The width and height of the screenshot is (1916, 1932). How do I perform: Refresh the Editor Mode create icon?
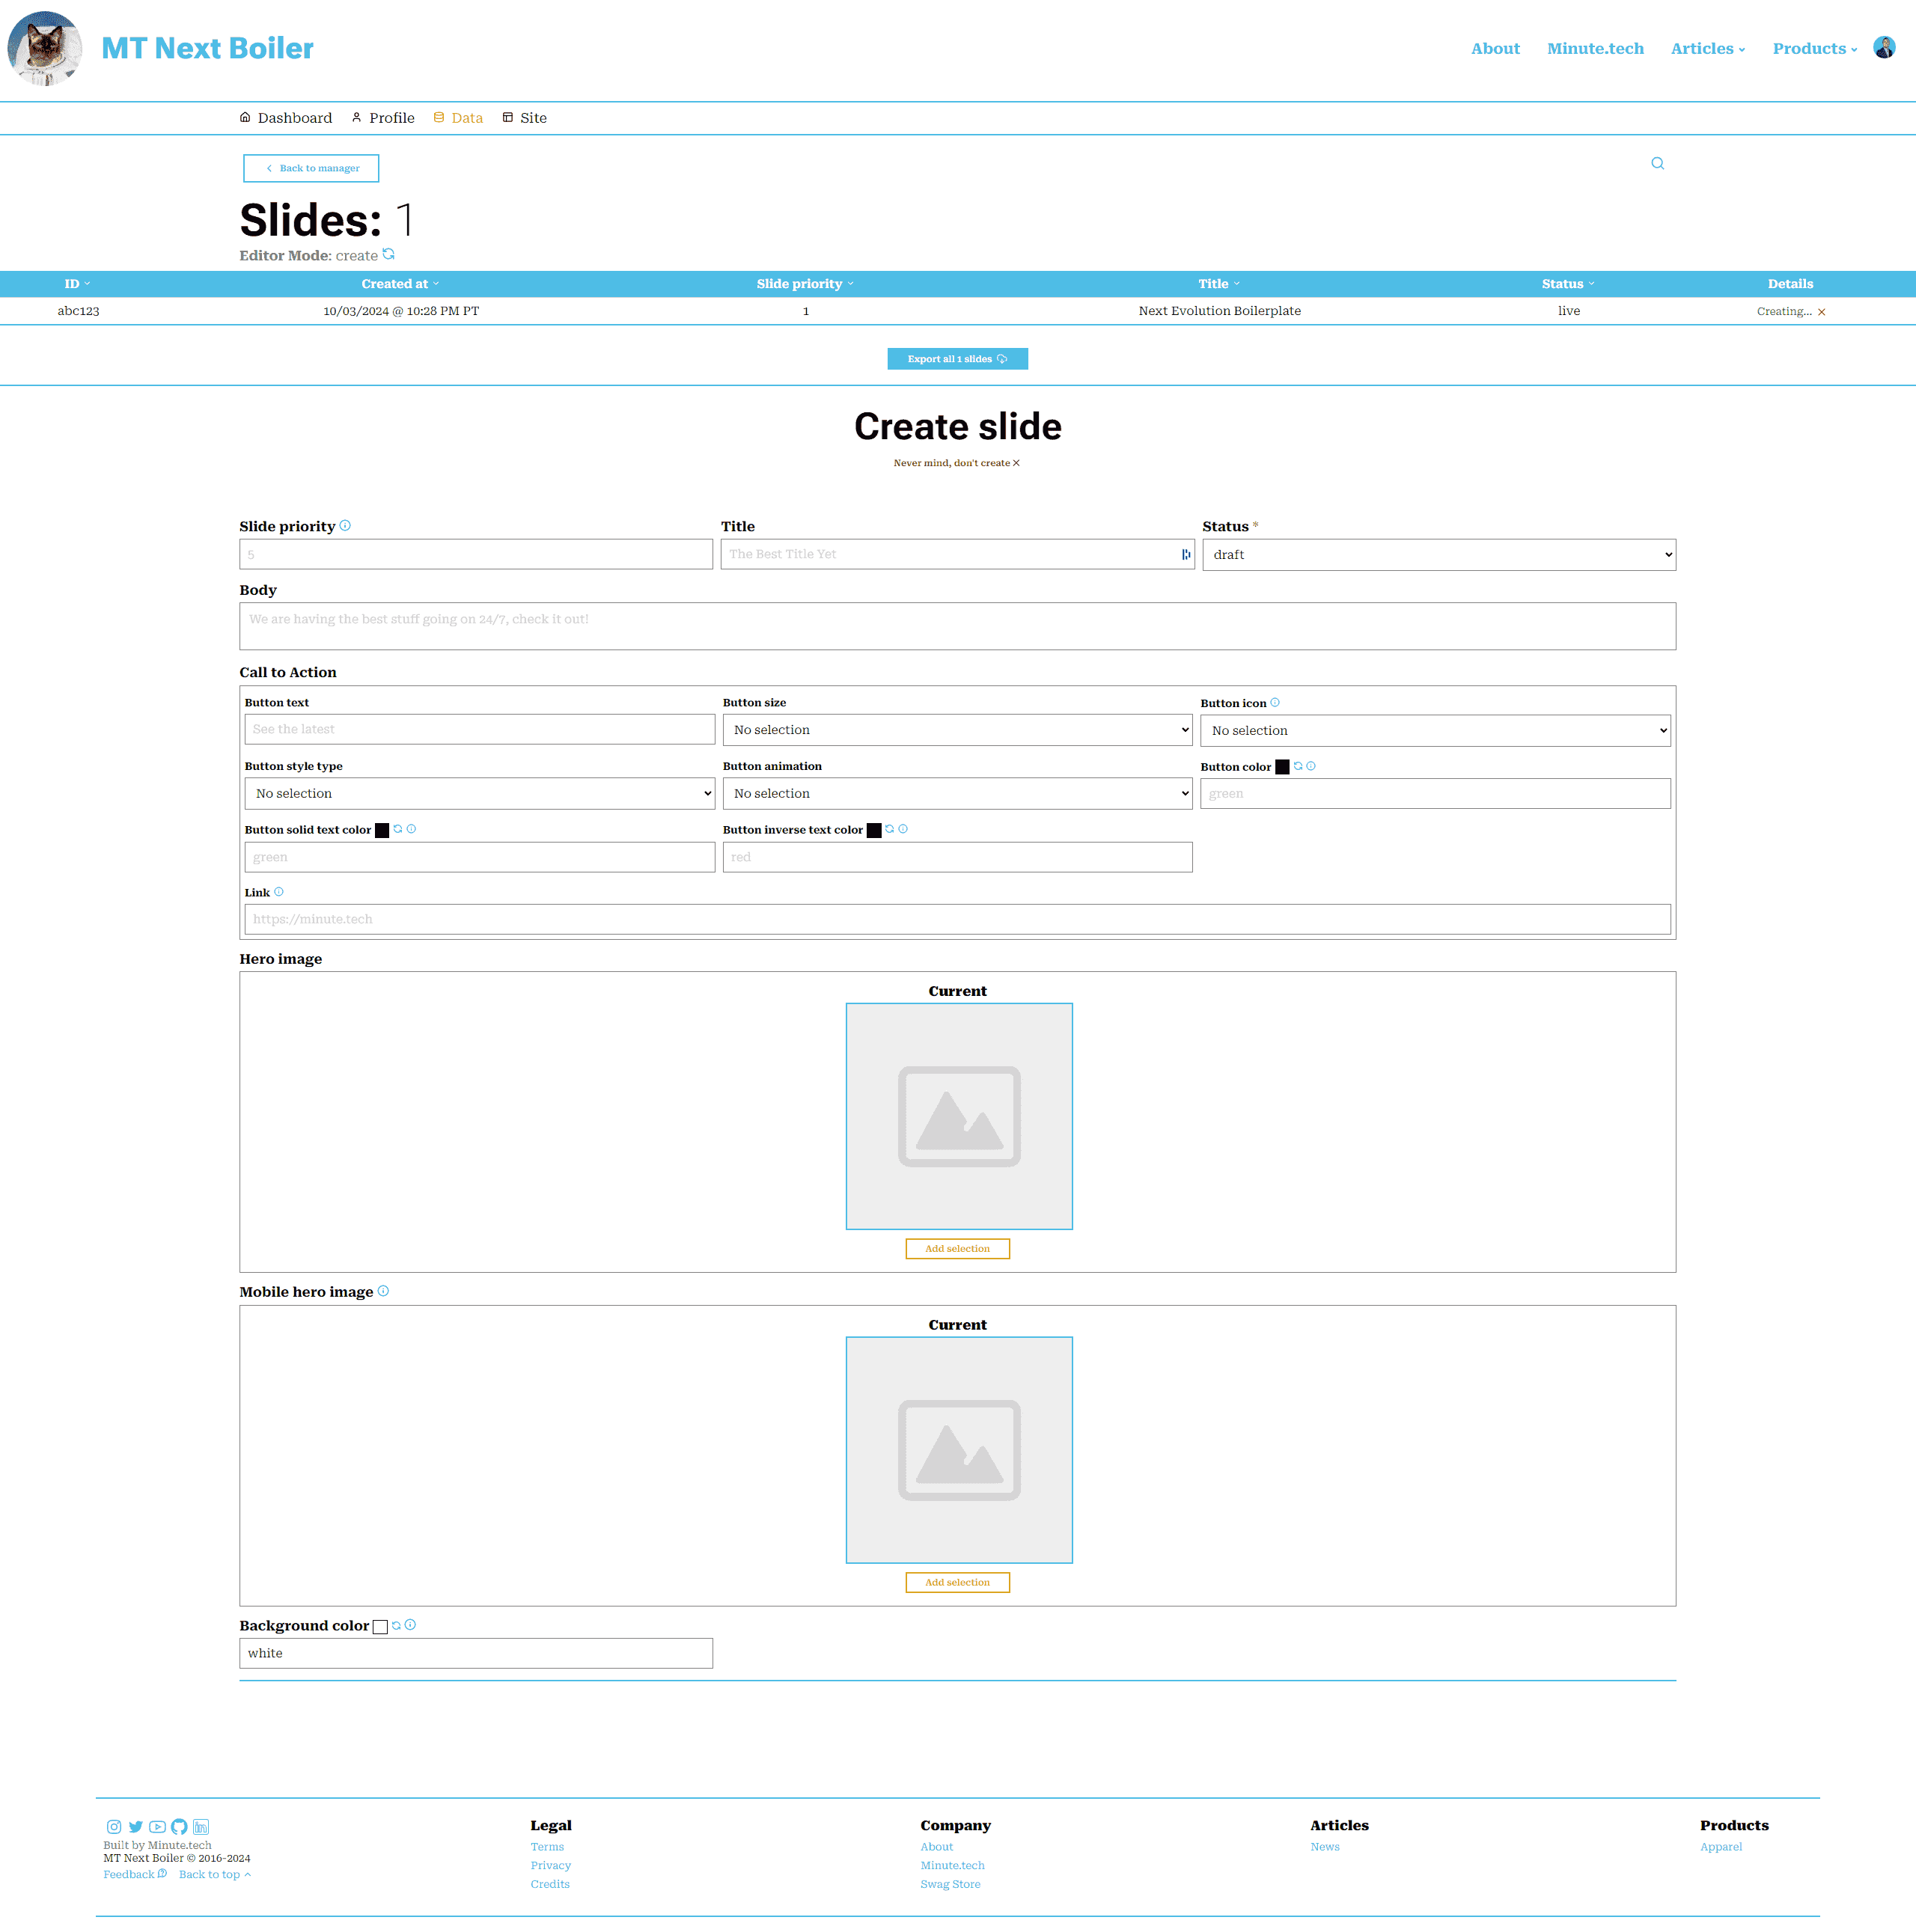click(389, 254)
